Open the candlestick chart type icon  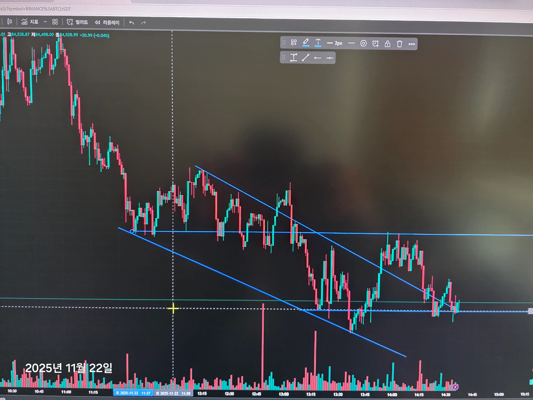(9, 21)
